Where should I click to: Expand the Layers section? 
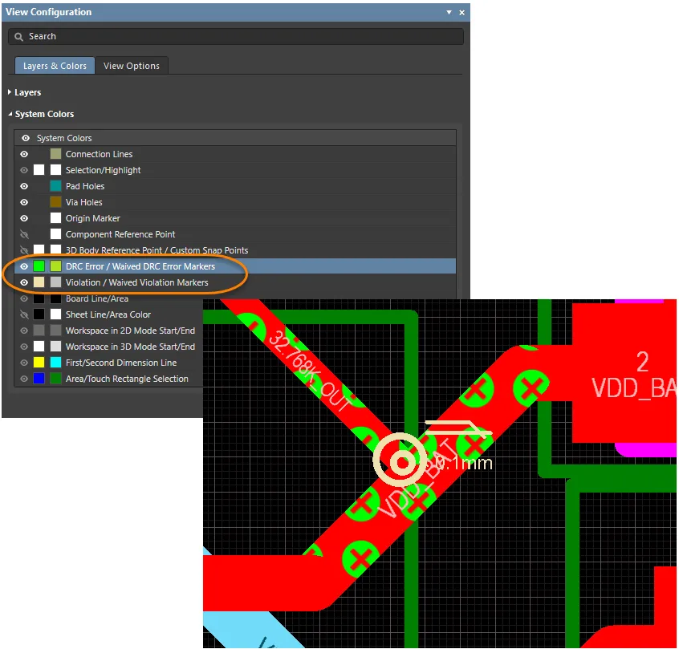coord(25,92)
